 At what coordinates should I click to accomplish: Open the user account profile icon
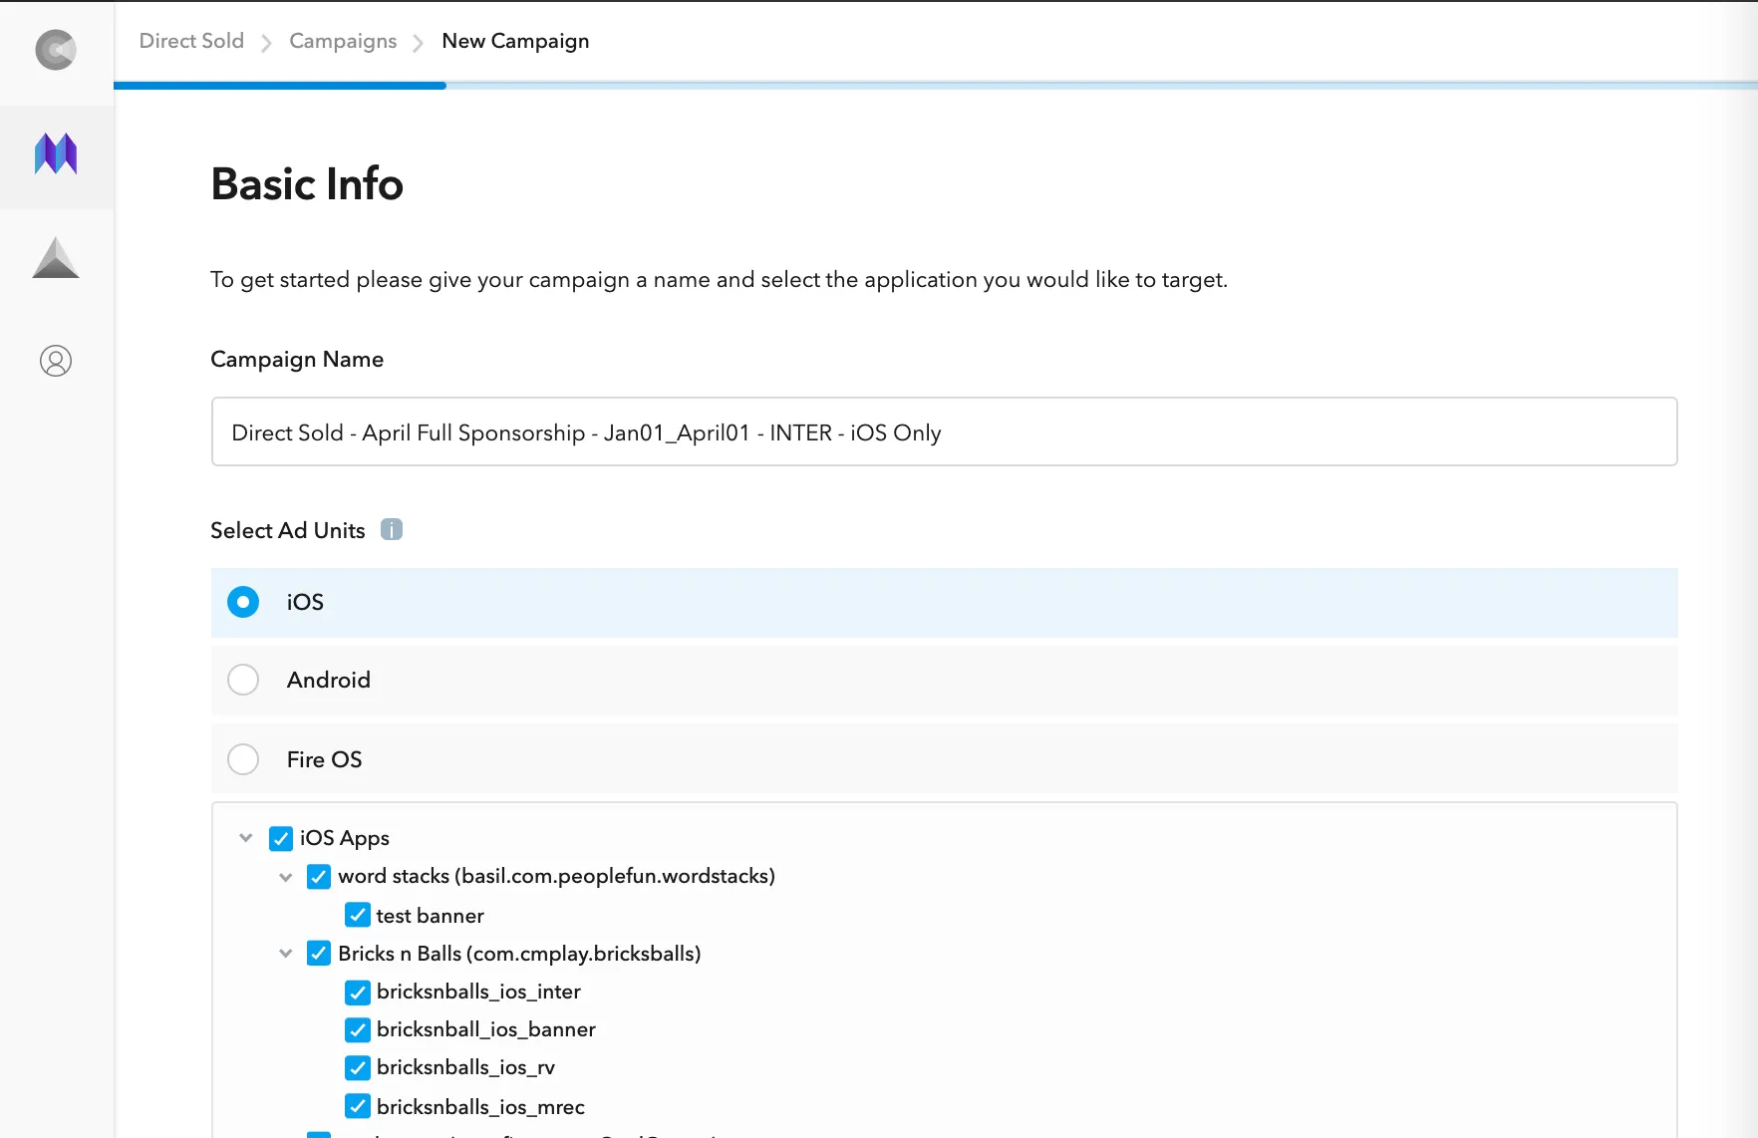[56, 361]
